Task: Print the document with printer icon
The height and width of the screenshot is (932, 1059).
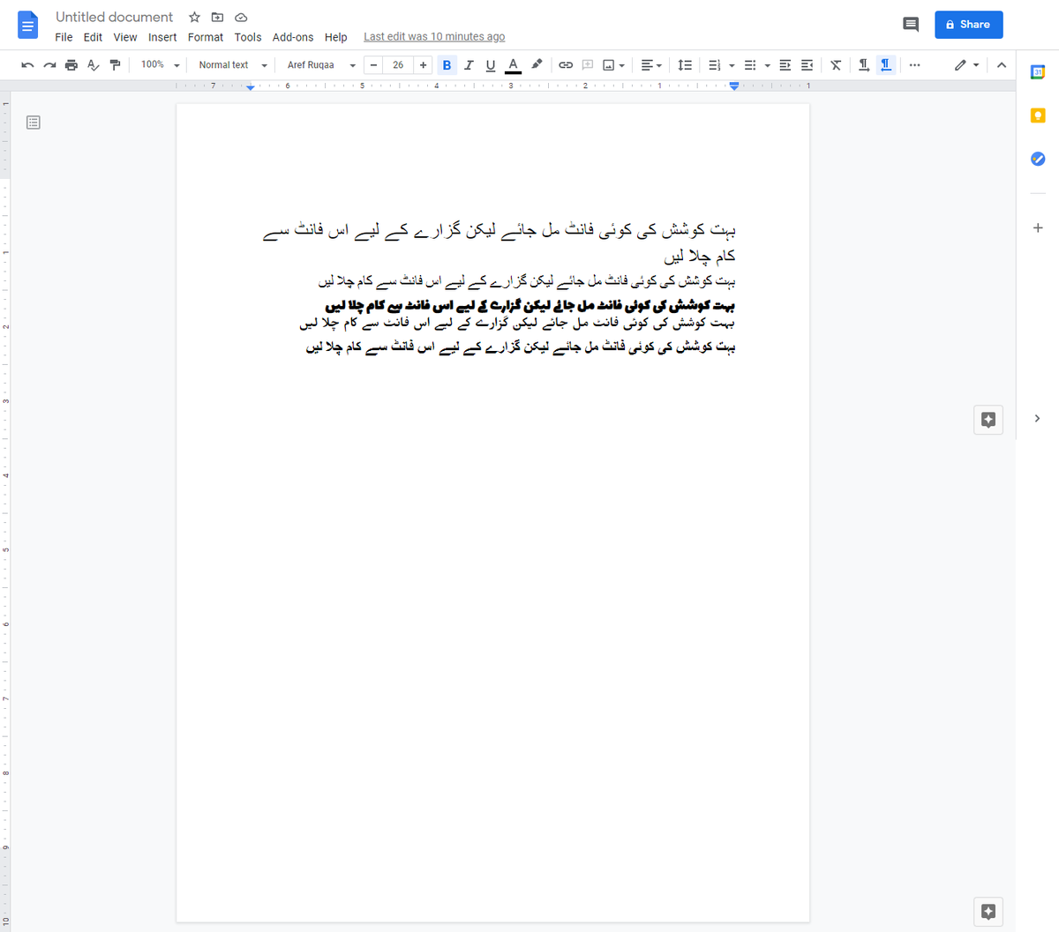Action: coord(71,65)
